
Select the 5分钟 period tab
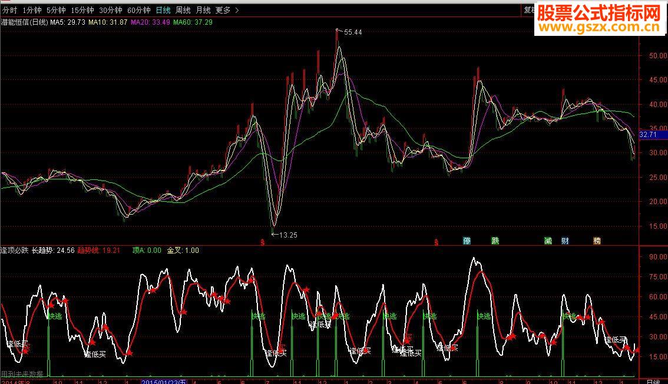click(x=56, y=10)
